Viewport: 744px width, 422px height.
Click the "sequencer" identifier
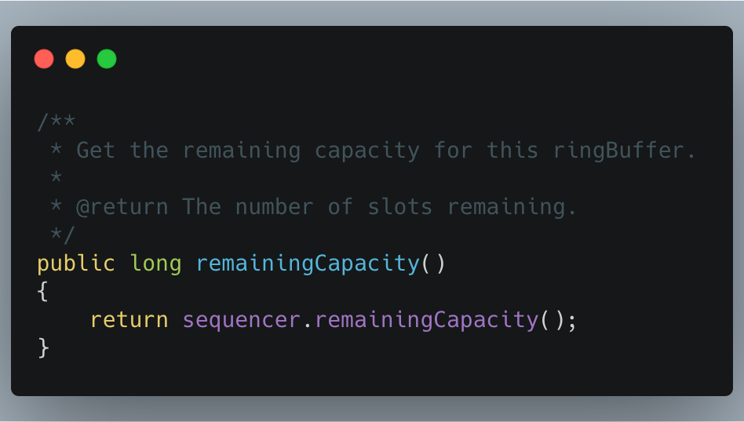click(x=242, y=320)
